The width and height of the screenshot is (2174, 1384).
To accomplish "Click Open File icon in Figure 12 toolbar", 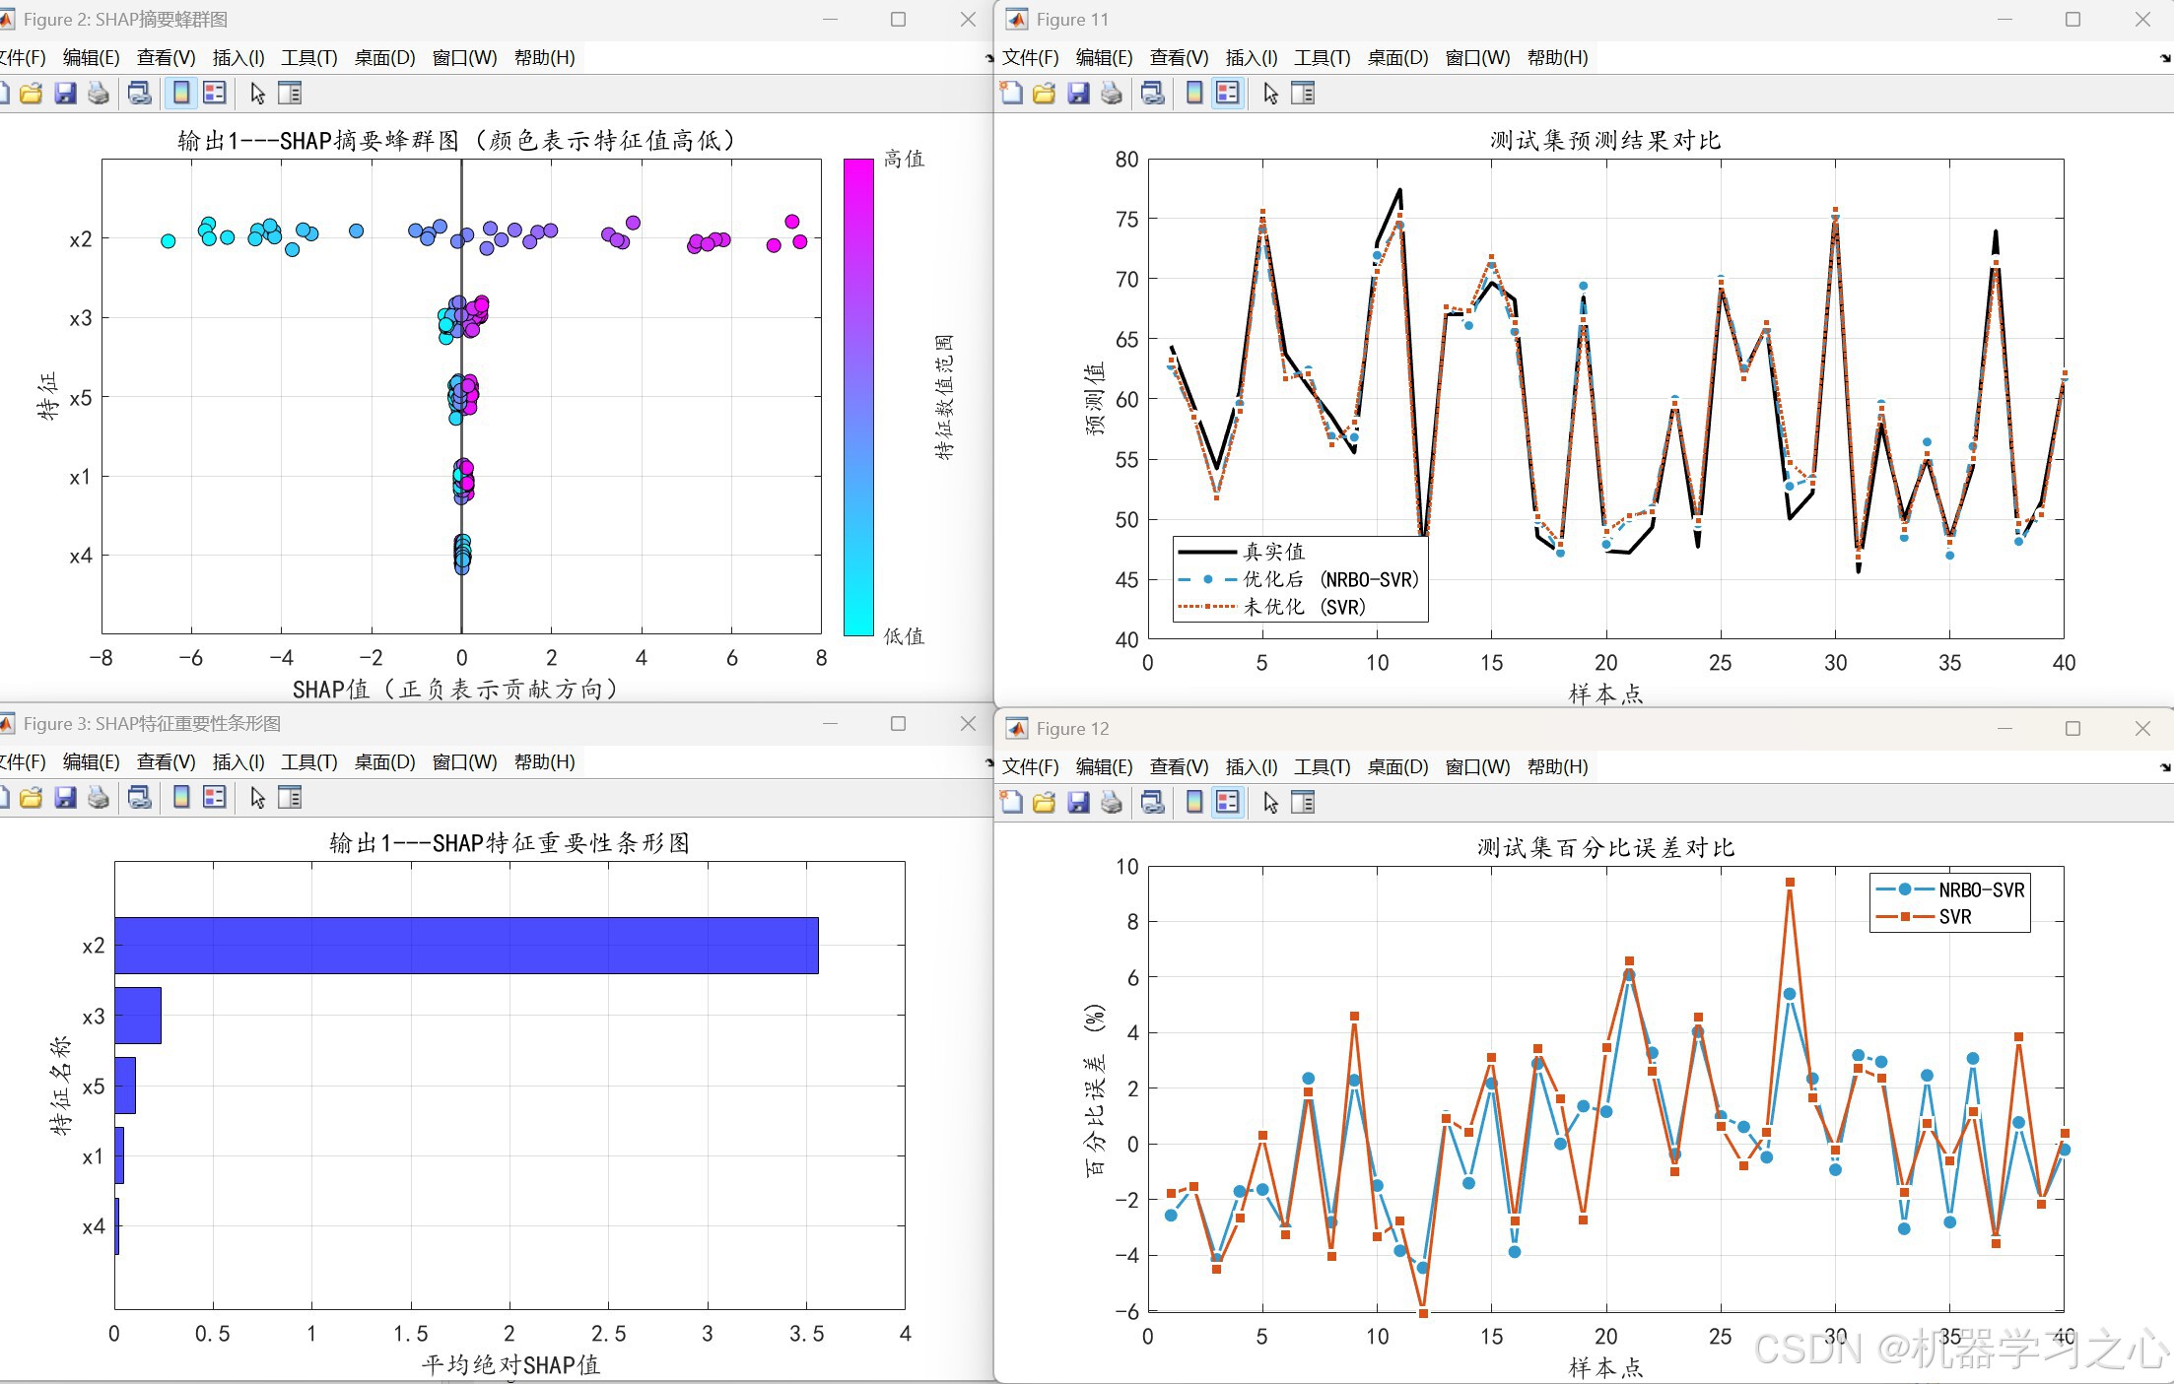I will click(x=1044, y=803).
